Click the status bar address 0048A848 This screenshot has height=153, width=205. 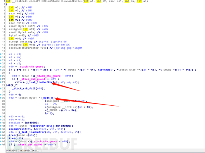pos(11,150)
